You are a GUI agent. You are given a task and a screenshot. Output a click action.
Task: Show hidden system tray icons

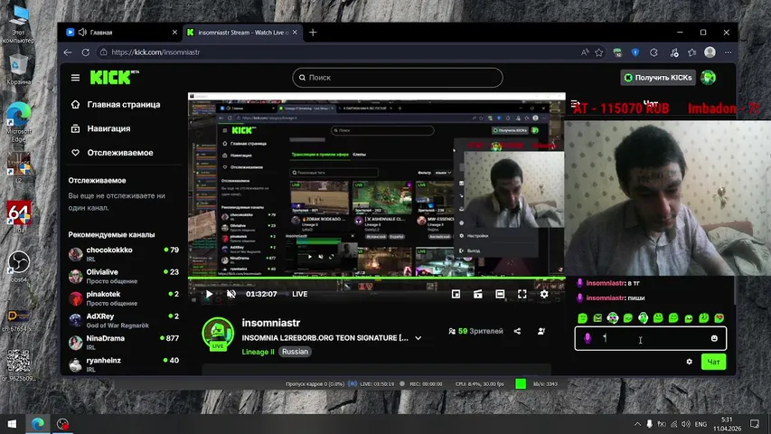click(x=637, y=424)
